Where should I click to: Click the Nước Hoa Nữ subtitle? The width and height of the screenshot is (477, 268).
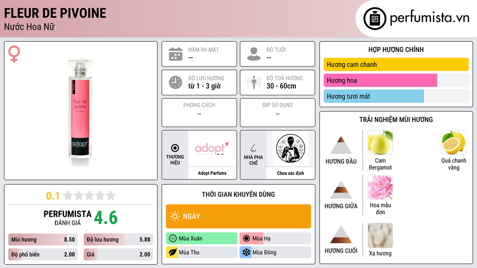29,27
